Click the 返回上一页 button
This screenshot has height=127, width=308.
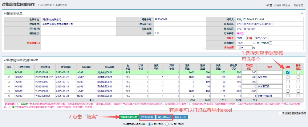tap(180, 117)
